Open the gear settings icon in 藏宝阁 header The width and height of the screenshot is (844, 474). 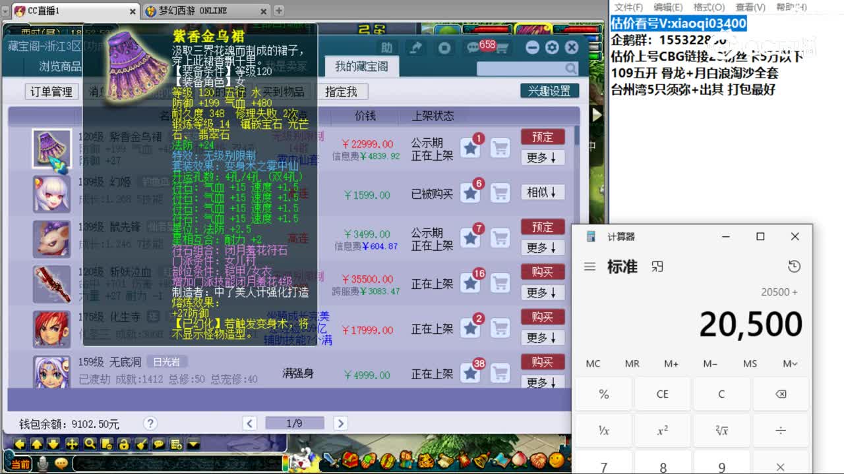552,47
